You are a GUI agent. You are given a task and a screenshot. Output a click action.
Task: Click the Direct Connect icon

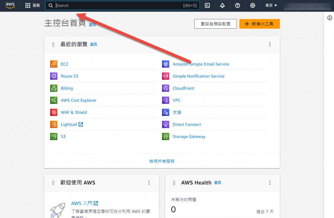pos(166,124)
